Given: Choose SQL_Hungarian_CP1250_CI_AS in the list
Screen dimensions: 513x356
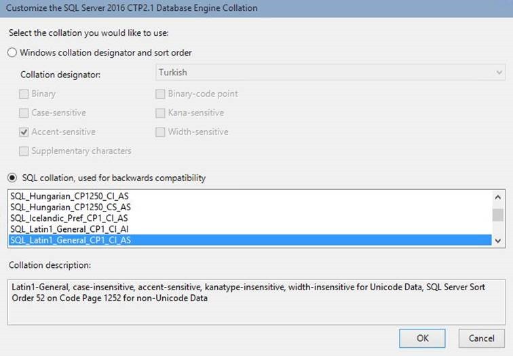Looking at the screenshot, I should click(x=250, y=196).
